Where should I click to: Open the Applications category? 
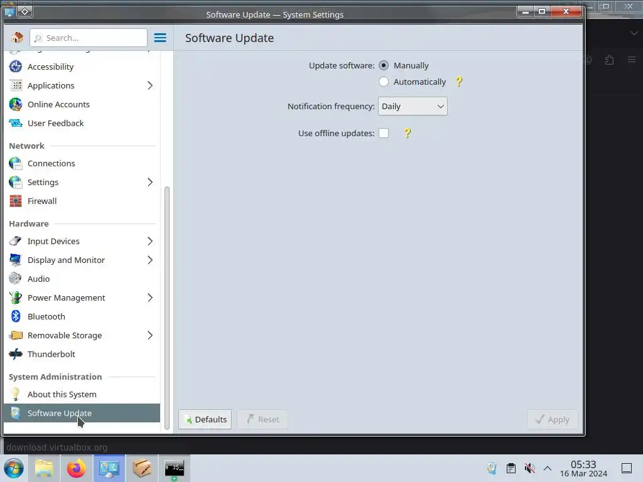point(82,85)
